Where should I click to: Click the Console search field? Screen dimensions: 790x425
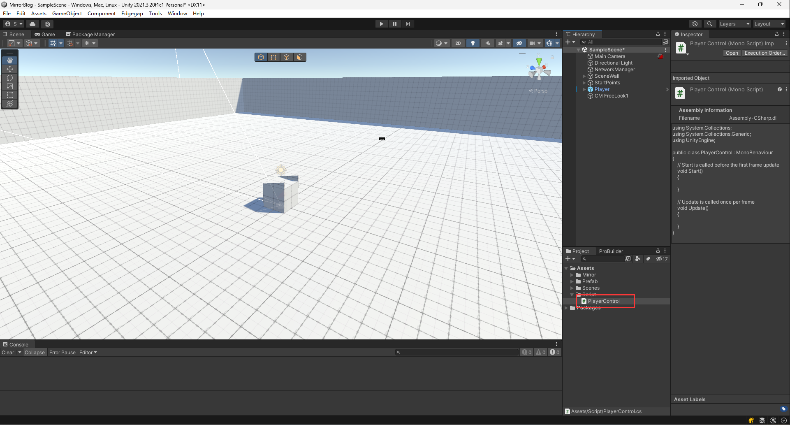[457, 353]
